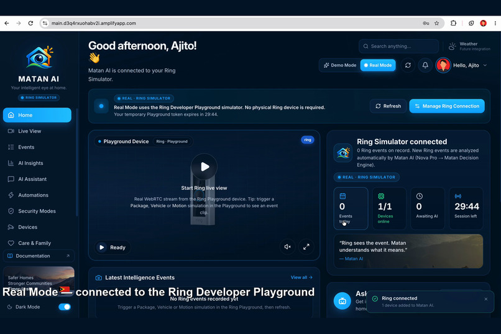
Task: Open the AI Assistant page
Action: coord(37,179)
